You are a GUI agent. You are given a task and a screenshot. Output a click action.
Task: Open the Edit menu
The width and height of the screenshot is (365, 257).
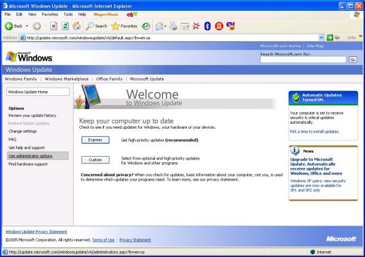pos(19,14)
